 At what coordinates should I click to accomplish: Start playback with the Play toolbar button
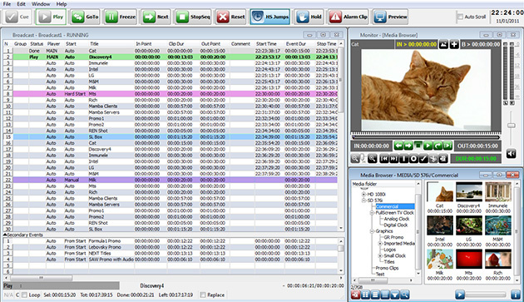[51, 17]
